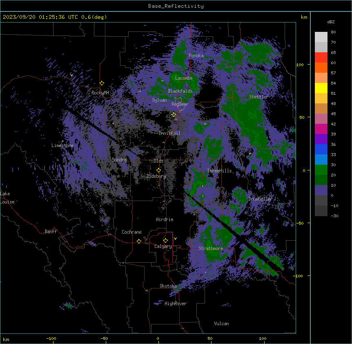Click the Vulcan label

point(222,324)
